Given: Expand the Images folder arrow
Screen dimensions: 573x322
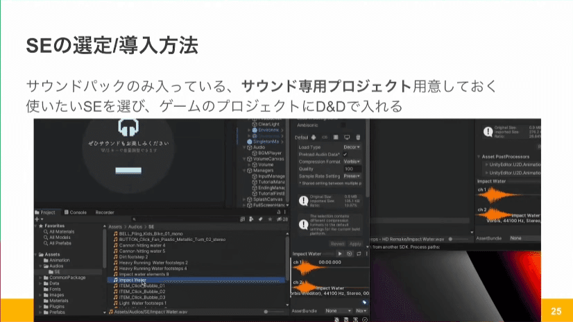Looking at the screenshot, I should (40, 296).
